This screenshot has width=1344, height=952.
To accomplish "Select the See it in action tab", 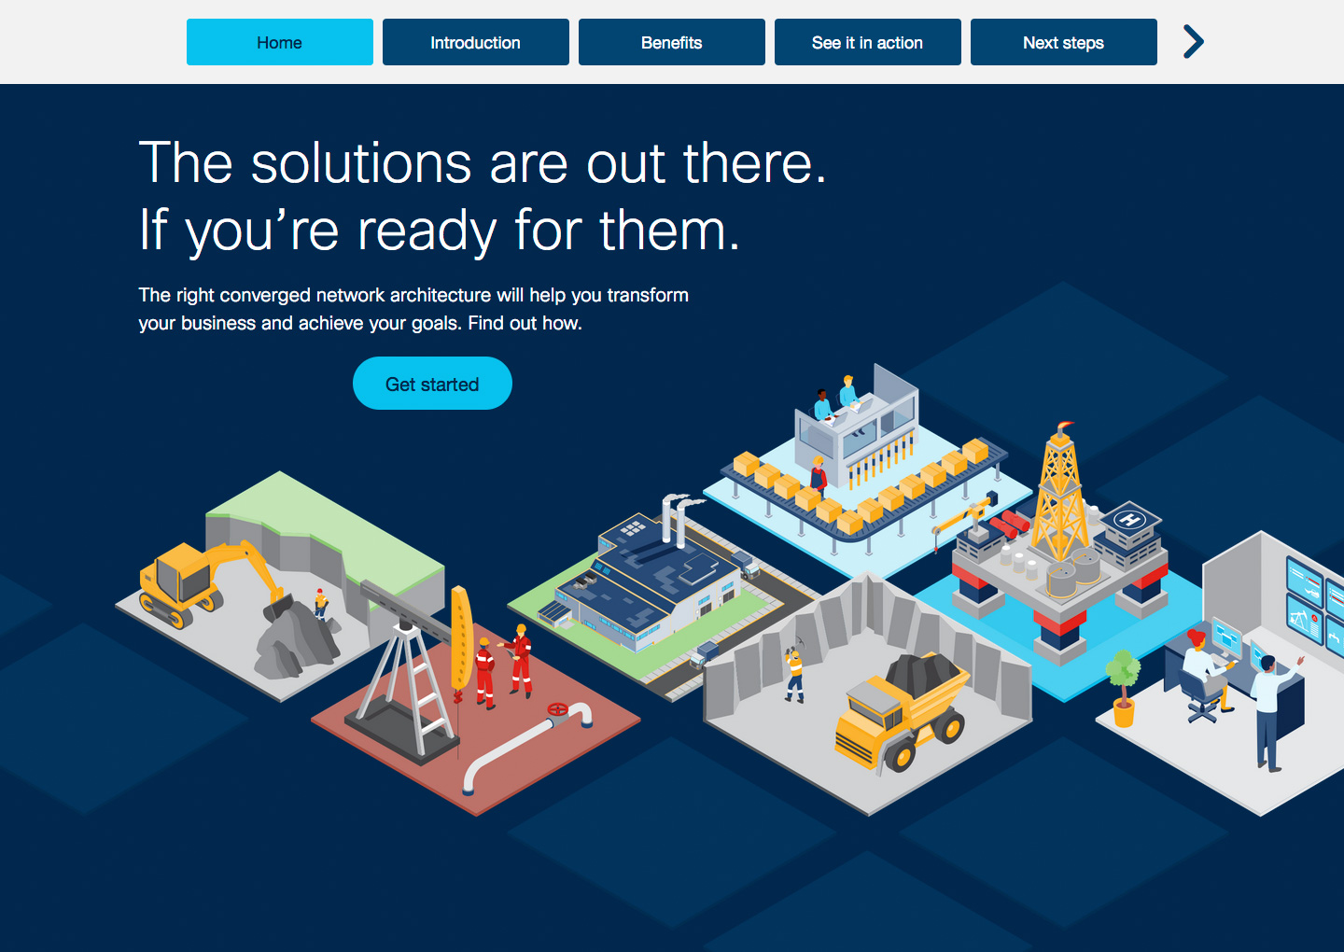I will click(867, 42).
